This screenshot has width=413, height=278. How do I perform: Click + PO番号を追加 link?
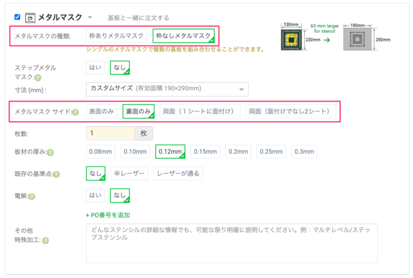(108, 215)
